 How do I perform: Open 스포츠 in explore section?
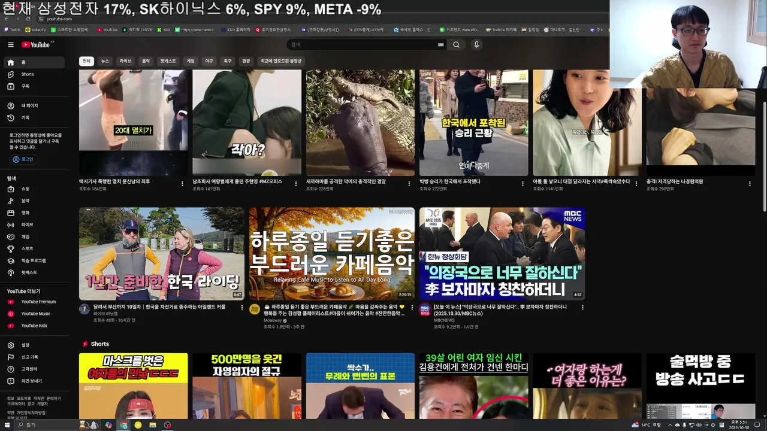pos(35,248)
